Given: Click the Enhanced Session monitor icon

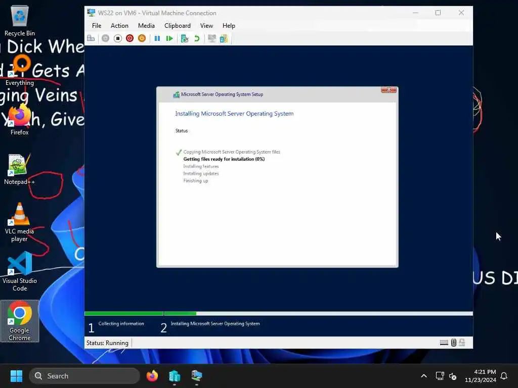Looking at the screenshot, I should (212, 38).
